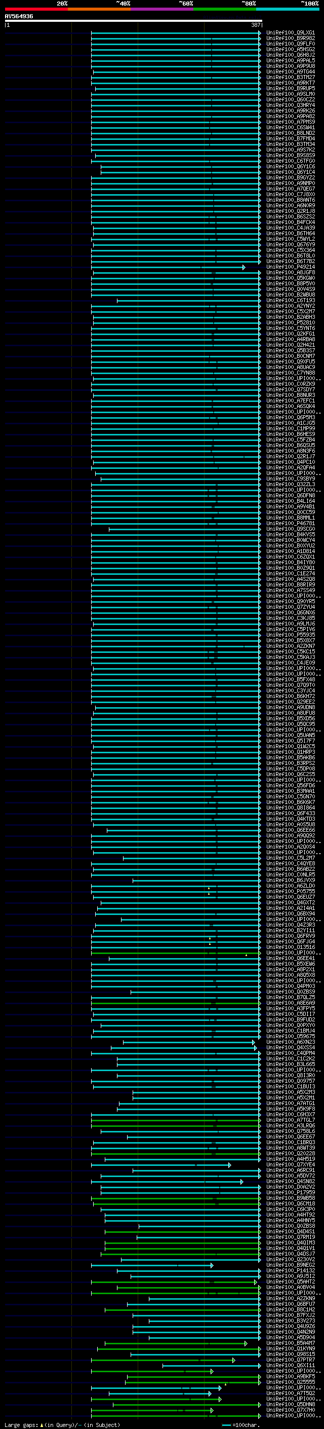Click UniRef100_Q09757 label
324x1429 pixels.
pyautogui.click(x=291, y=1081)
